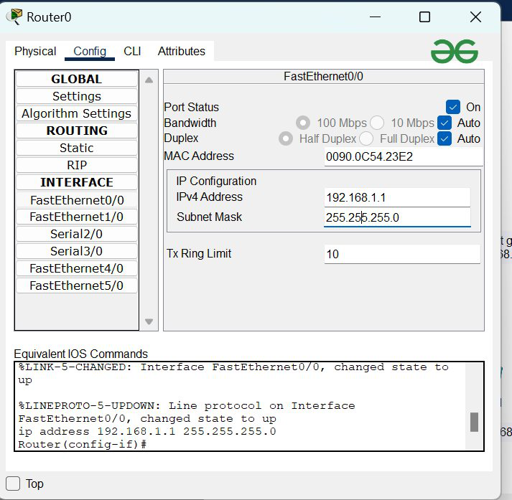
Task: Click the Router0 title bar icon
Action: (14, 17)
